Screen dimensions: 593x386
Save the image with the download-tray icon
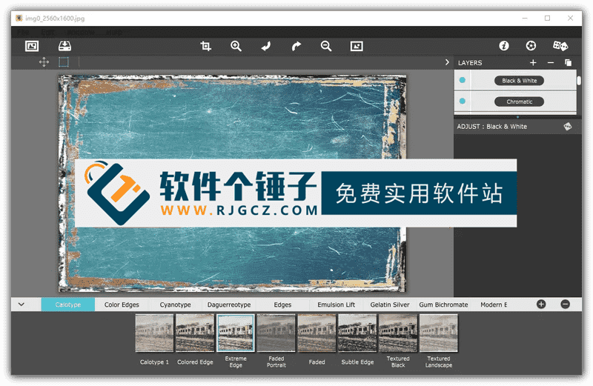point(64,46)
